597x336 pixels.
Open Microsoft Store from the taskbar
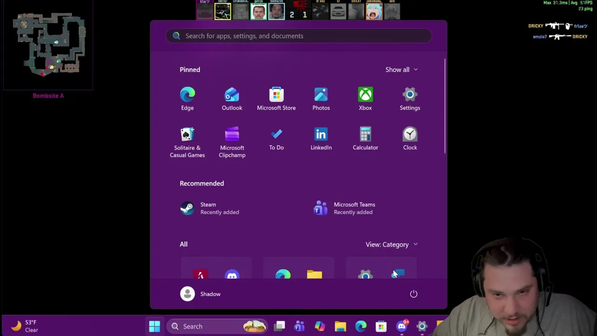381,326
